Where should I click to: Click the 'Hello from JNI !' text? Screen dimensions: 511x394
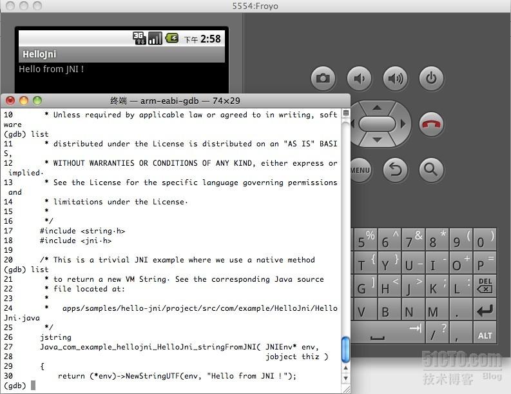click(x=51, y=69)
